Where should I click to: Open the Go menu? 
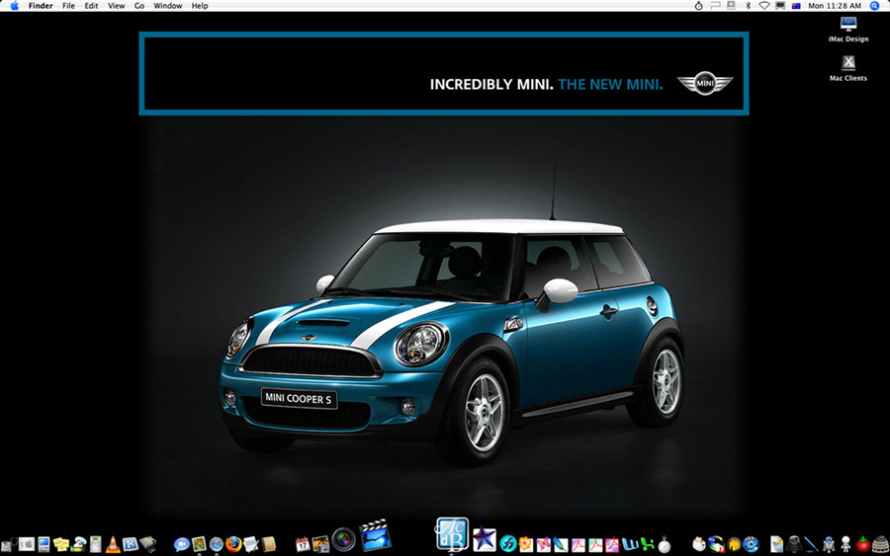(139, 6)
